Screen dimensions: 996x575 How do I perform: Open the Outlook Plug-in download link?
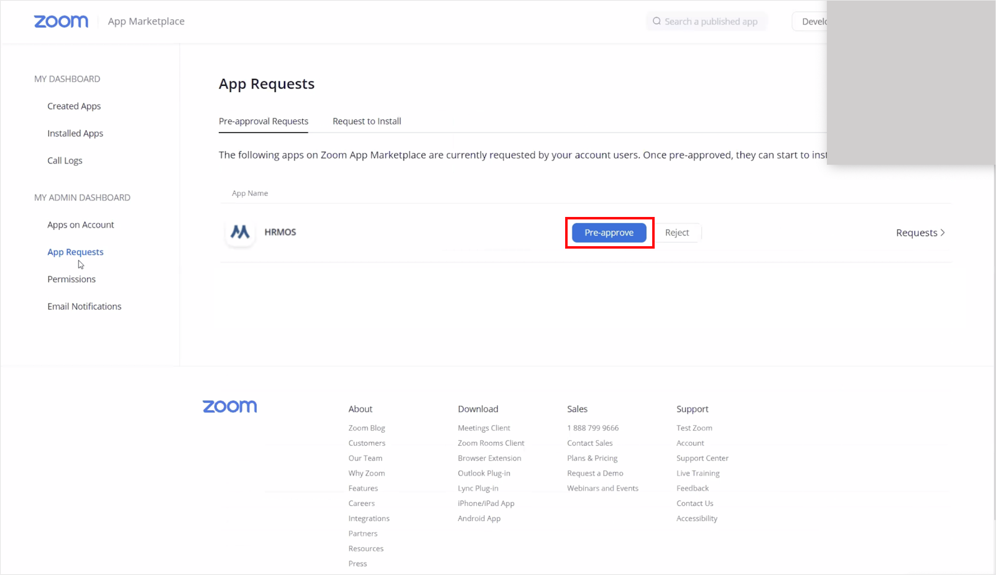484,473
